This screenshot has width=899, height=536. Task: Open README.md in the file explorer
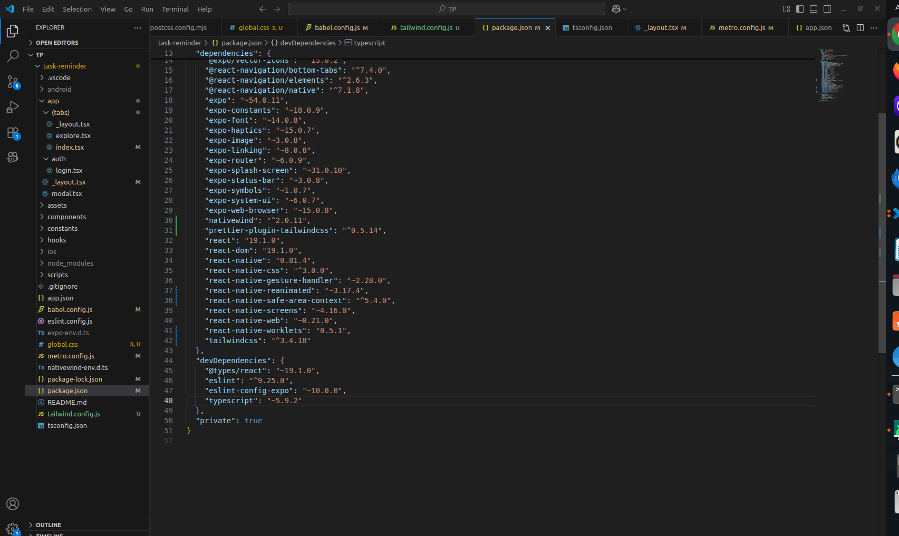pyautogui.click(x=67, y=402)
